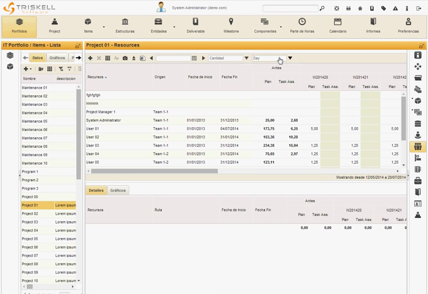This screenshot has width=428, height=294.
Task: Switch to the Detalles tab
Action: tap(96, 190)
